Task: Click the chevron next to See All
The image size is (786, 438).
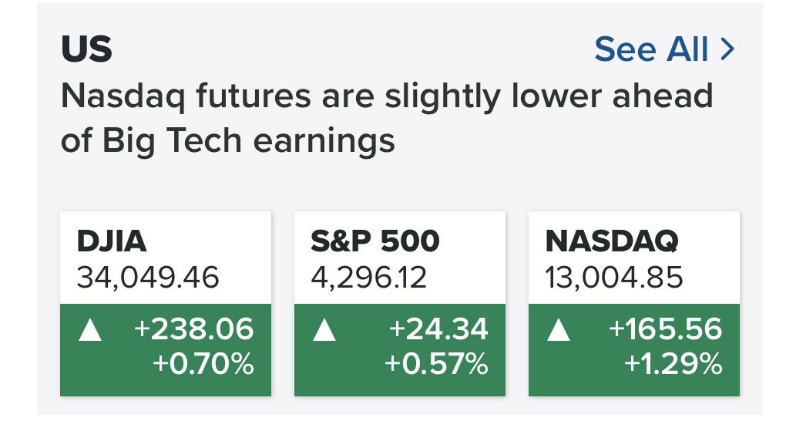Action: pyautogui.click(x=727, y=49)
